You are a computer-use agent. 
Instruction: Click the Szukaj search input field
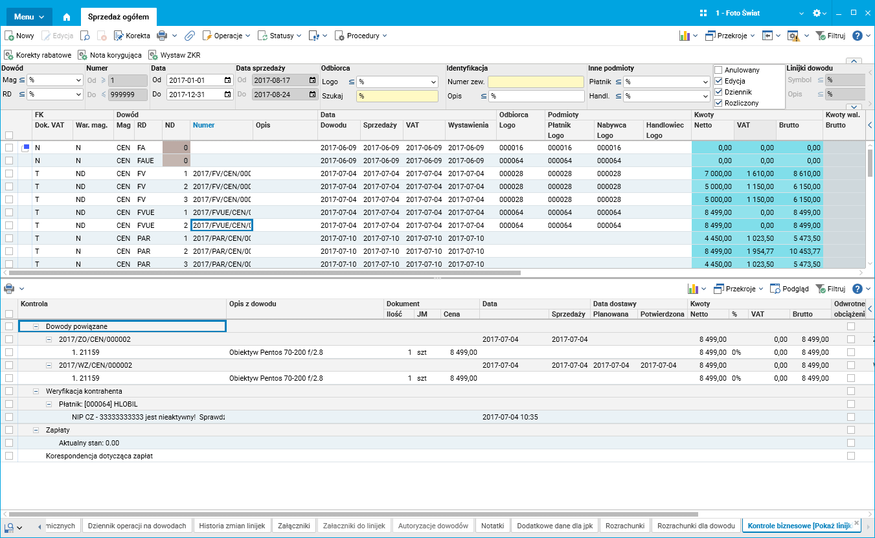(397, 96)
